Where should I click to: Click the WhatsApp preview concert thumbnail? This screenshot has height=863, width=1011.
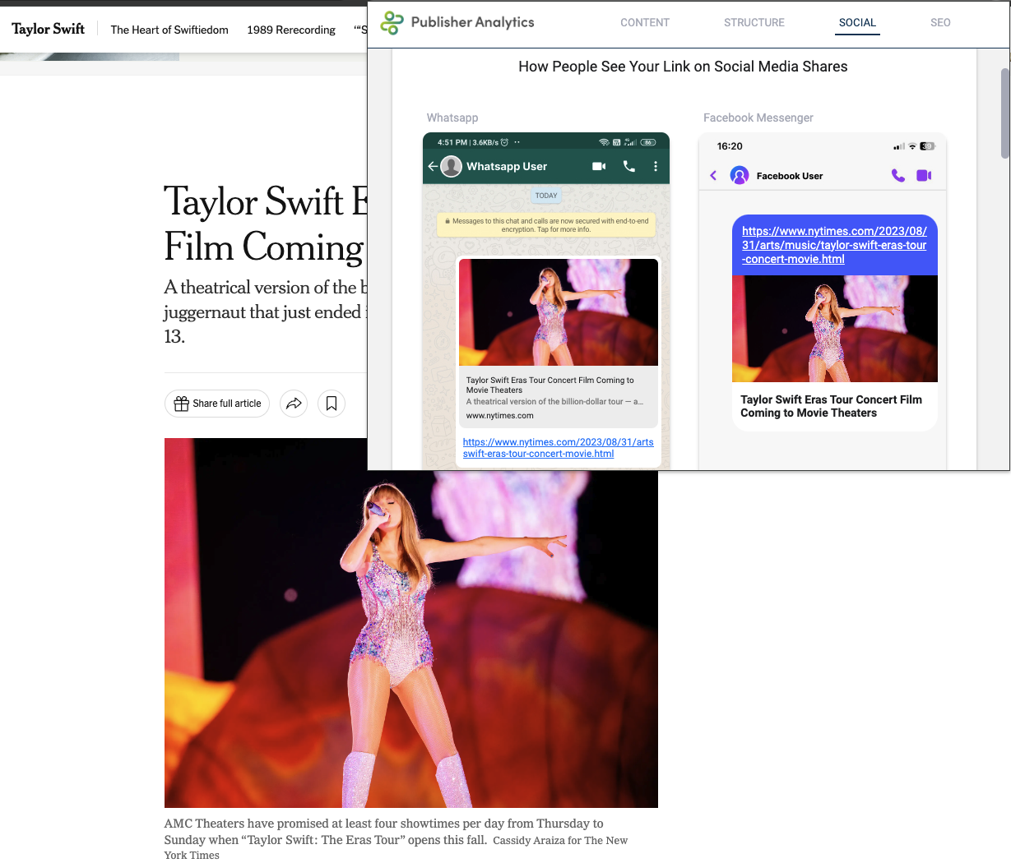(x=559, y=312)
